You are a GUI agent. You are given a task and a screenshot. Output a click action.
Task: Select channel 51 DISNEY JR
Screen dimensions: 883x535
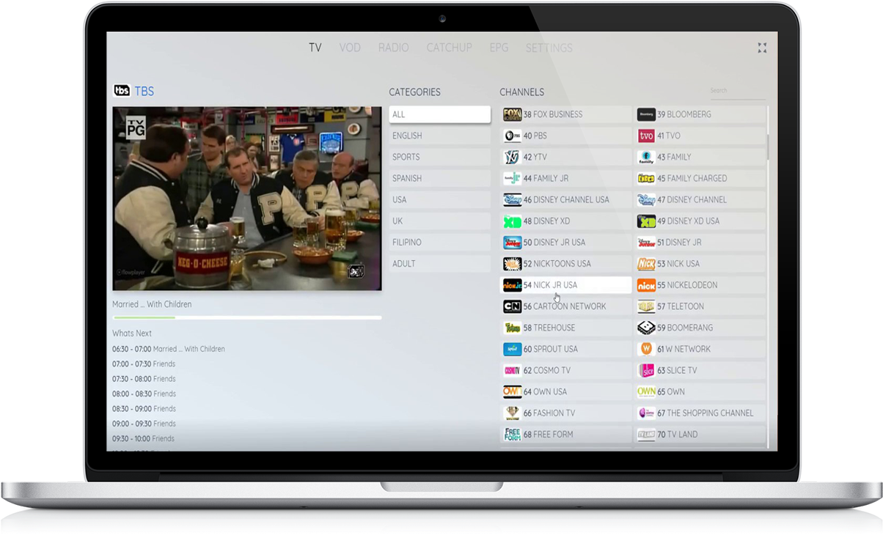pos(700,242)
